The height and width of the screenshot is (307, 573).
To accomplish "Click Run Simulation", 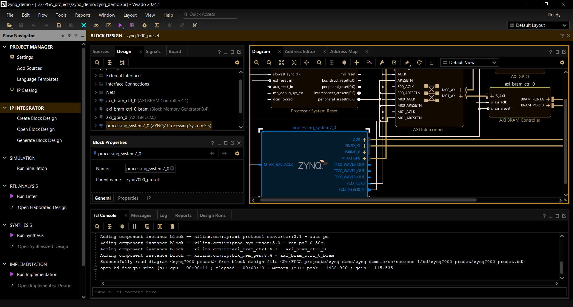I will [x=32, y=168].
